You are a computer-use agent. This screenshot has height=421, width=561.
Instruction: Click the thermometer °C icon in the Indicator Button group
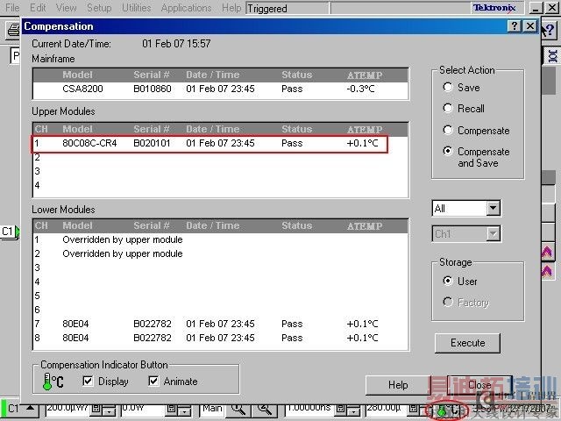[53, 382]
